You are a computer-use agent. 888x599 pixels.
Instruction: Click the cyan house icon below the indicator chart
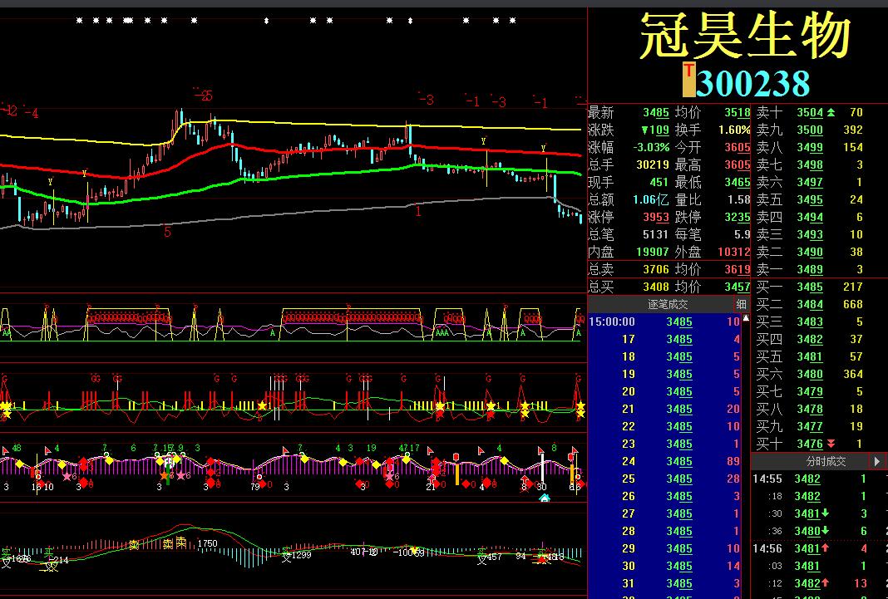tap(545, 498)
